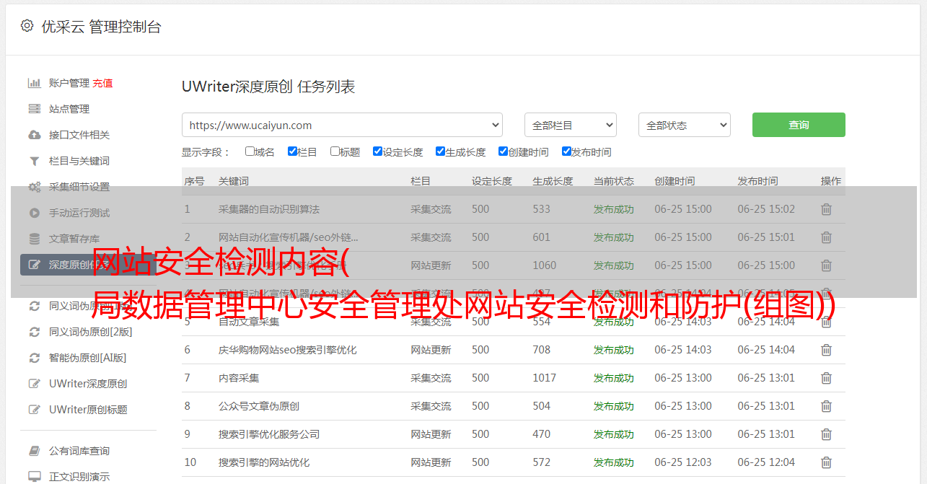Click the trash icon for row 3
Screen dimensions: 927x484
point(826,265)
